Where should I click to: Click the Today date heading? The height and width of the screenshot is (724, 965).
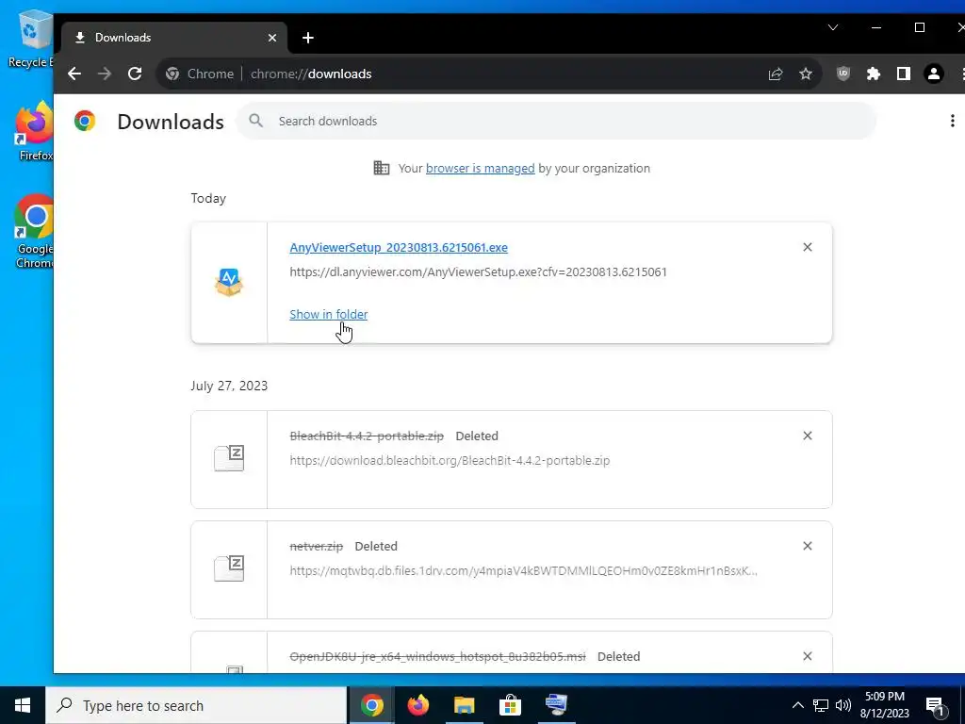click(x=208, y=199)
